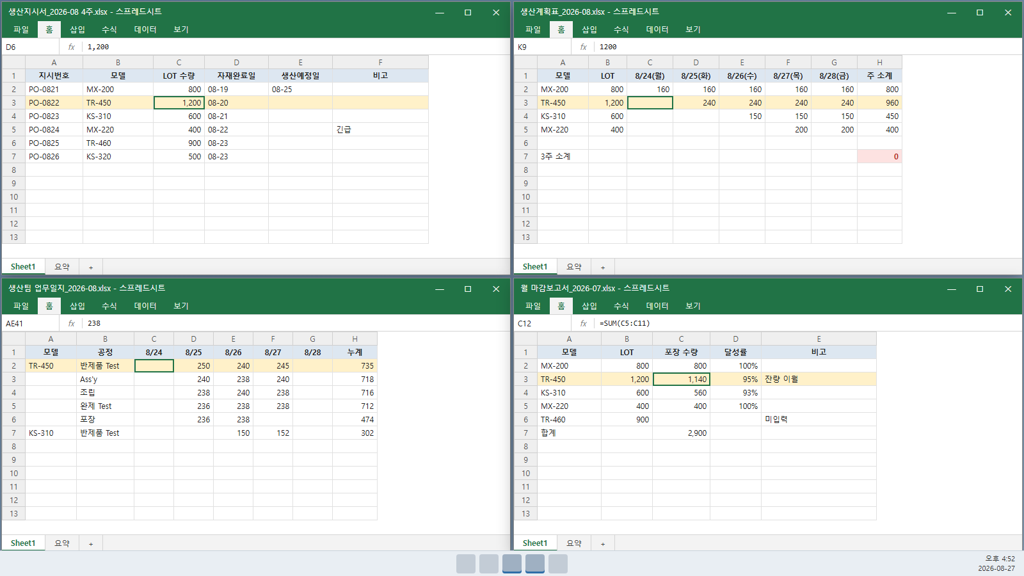Click the 8/26(수) header cell in 생산계획표
1024x576 pixels.
(742, 76)
